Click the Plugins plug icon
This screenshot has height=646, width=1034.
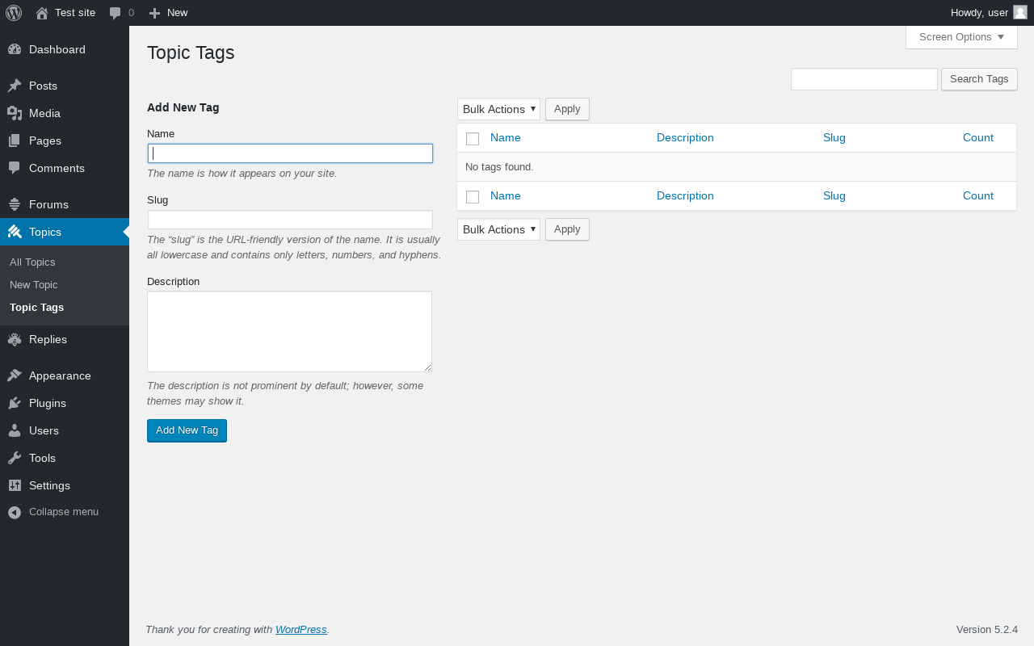[15, 403]
